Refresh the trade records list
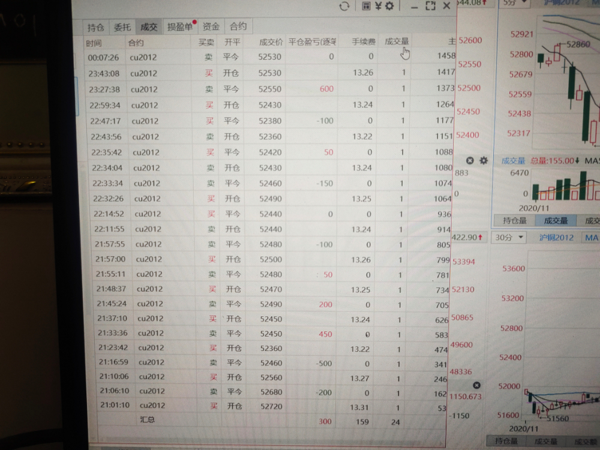 click(x=344, y=6)
